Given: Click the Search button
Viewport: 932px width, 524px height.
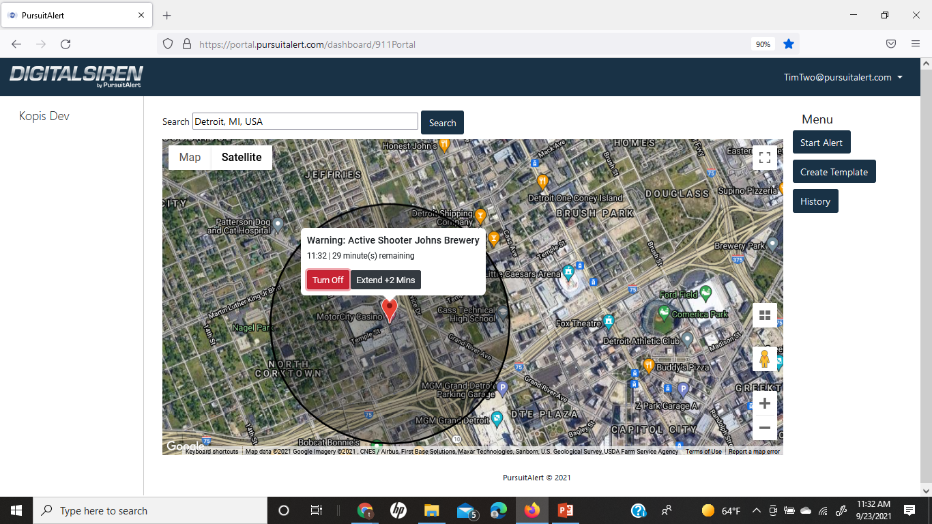Looking at the screenshot, I should point(442,123).
